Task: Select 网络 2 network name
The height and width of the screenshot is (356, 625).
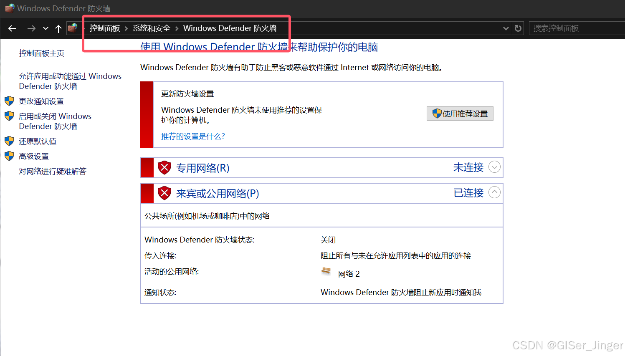Action: pyautogui.click(x=349, y=274)
